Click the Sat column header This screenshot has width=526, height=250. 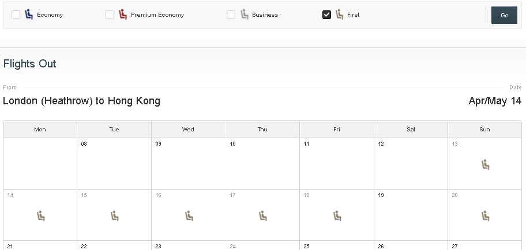(411, 130)
